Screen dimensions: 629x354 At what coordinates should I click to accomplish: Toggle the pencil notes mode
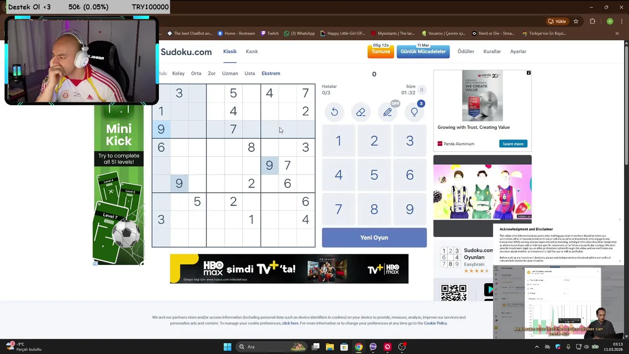coord(388,112)
